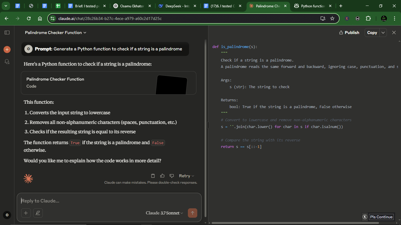Give the response a thumbs down

click(x=172, y=176)
